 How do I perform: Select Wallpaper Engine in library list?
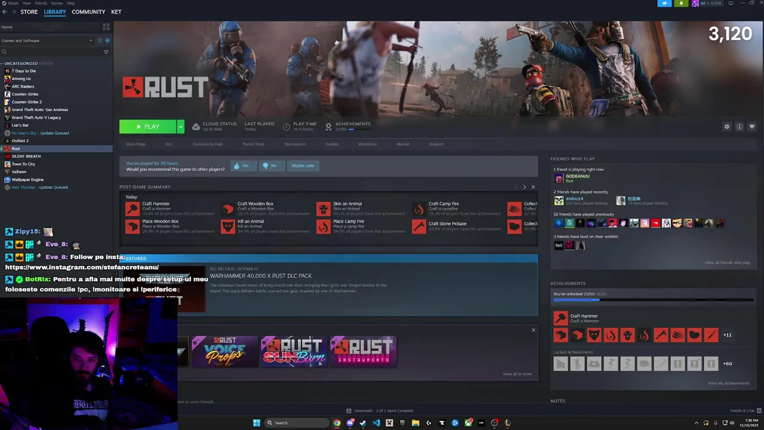(x=27, y=180)
